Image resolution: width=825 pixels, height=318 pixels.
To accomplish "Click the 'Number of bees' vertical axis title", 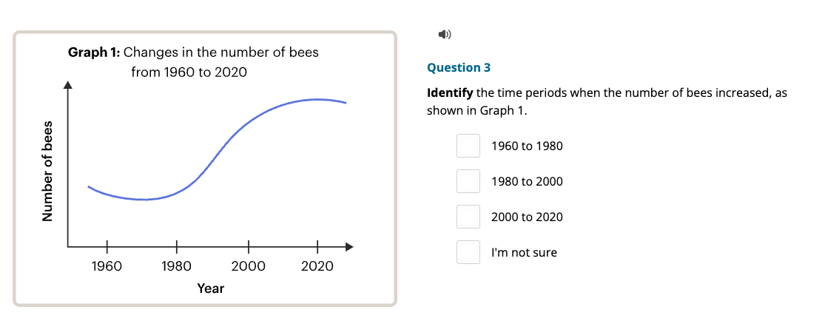I will tap(48, 171).
